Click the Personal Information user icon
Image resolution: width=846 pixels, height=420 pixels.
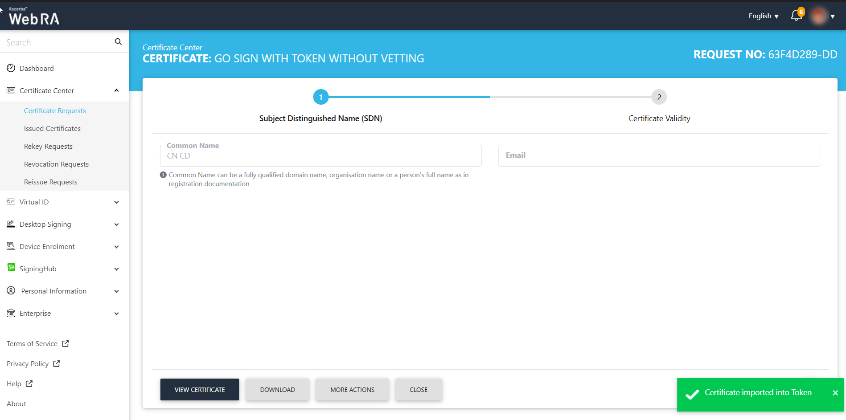point(11,291)
